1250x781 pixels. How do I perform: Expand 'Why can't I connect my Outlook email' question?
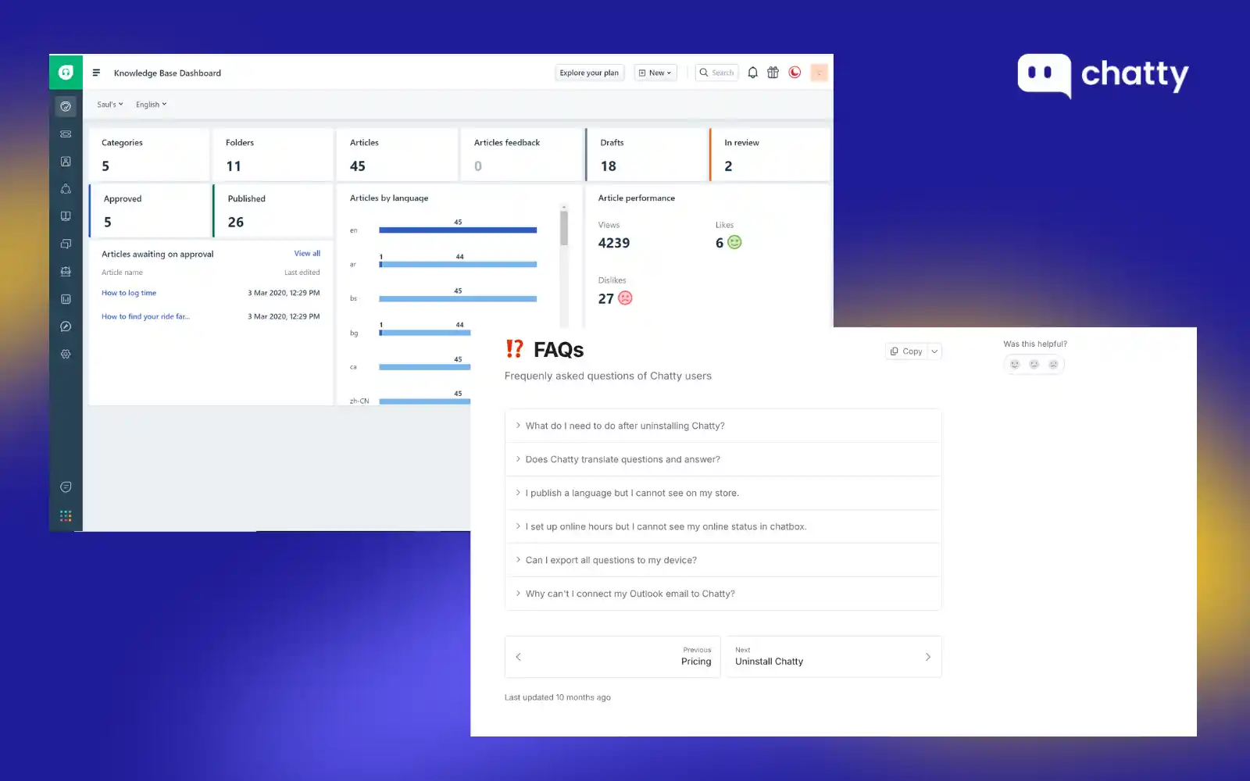[723, 594]
